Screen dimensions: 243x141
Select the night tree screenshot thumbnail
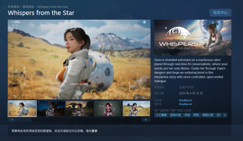click(x=51, y=108)
